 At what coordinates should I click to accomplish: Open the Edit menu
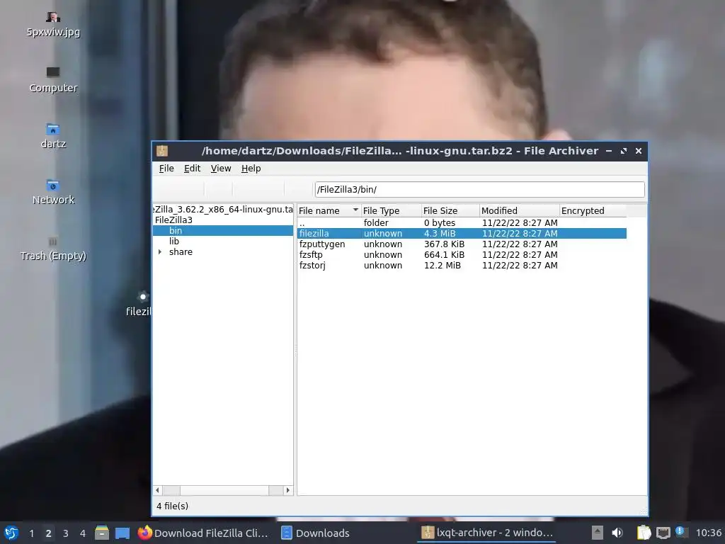pos(192,169)
